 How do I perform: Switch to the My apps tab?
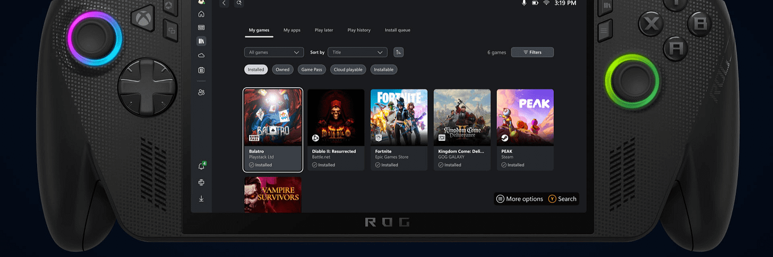292,30
